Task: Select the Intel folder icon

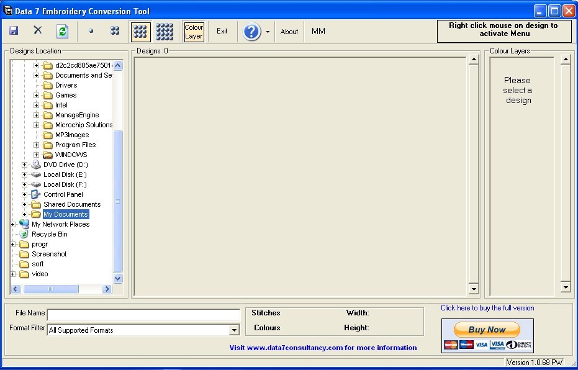Action: tap(48, 105)
